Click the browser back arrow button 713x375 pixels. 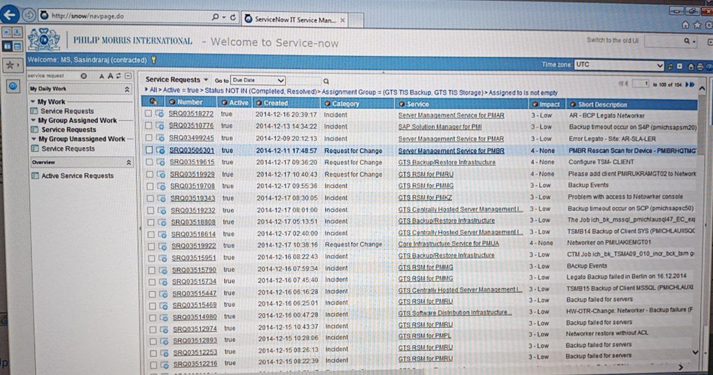tap(11, 14)
